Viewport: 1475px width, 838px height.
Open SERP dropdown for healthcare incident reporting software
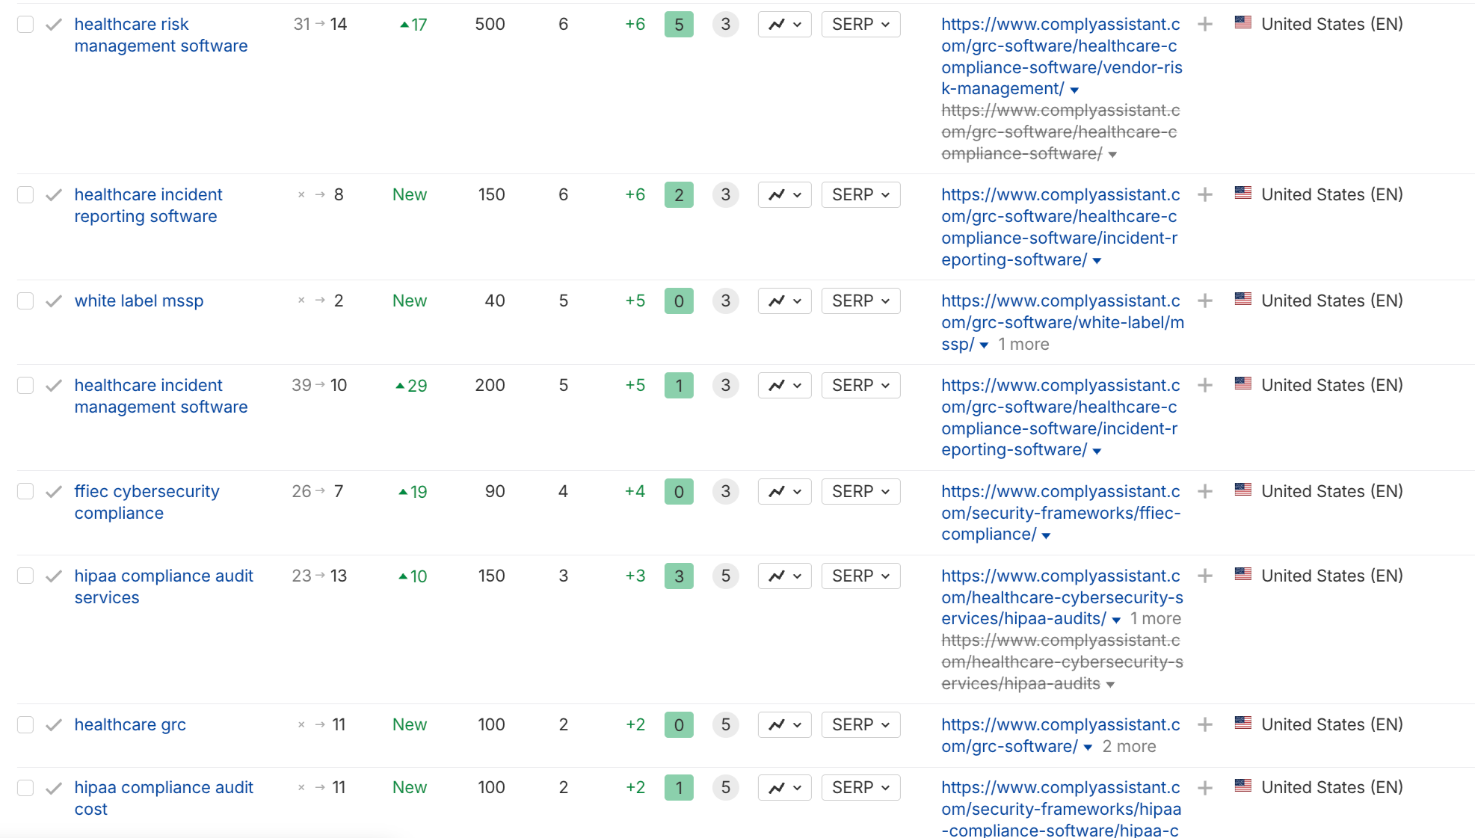click(860, 195)
